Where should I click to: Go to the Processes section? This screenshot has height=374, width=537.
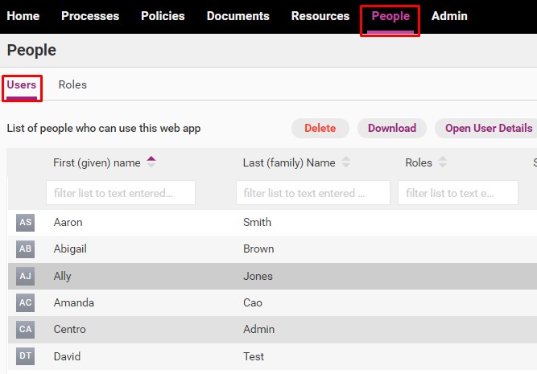90,16
